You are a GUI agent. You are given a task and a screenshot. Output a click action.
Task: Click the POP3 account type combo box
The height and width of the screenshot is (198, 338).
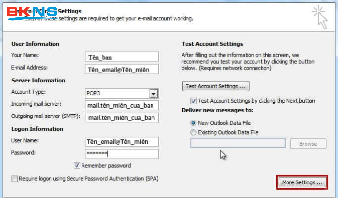pyautogui.click(x=117, y=94)
